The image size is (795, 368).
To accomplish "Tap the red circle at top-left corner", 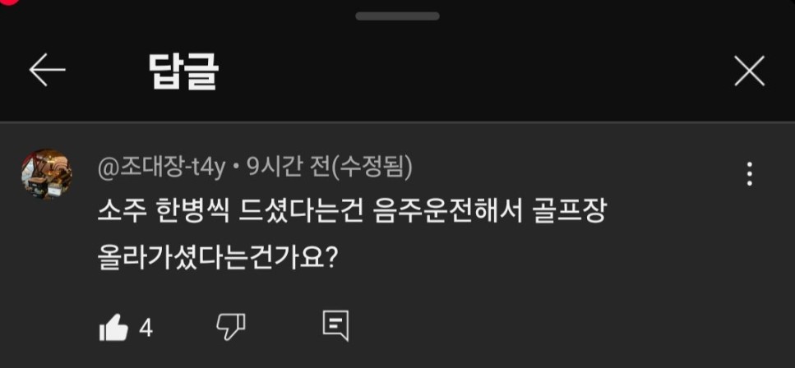I will 8,2.
